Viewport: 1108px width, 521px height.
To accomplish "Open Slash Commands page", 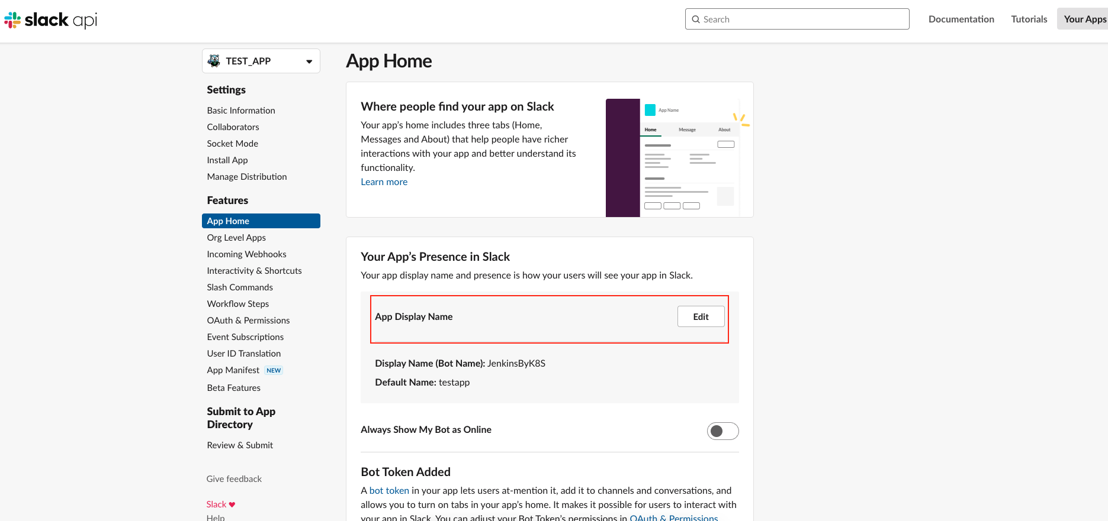I will click(x=240, y=287).
